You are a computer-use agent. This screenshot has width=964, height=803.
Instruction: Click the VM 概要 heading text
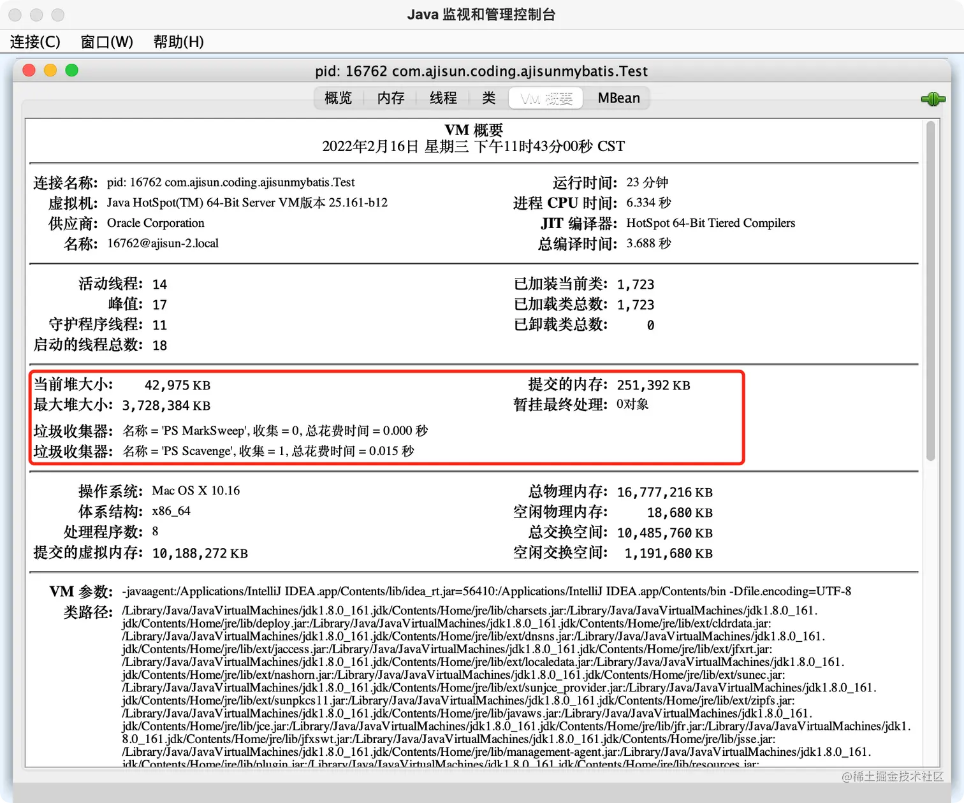point(474,130)
